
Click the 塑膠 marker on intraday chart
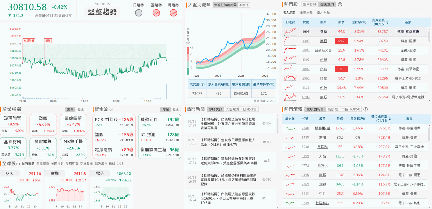(48, 41)
